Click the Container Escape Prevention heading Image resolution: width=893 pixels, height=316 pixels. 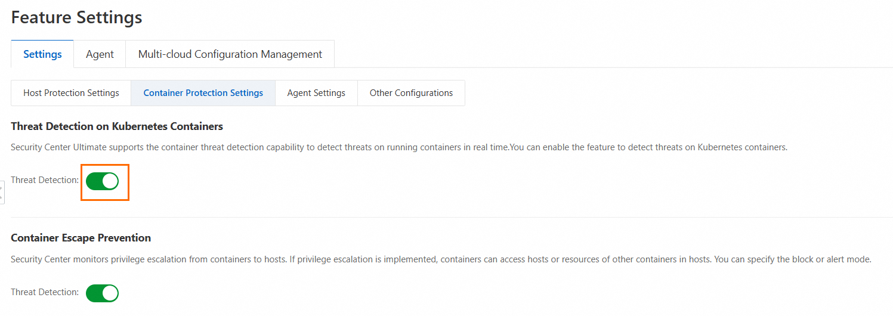[x=81, y=238]
